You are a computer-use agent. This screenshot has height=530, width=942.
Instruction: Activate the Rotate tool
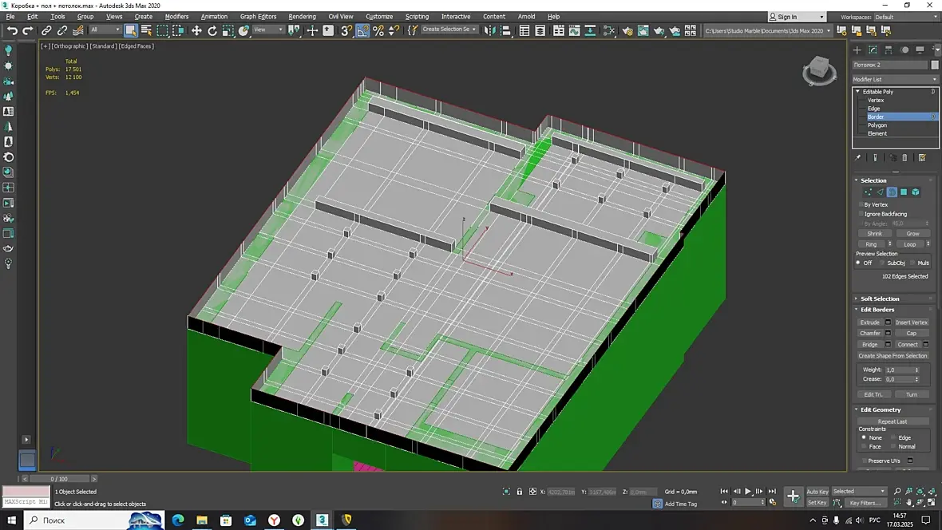tap(212, 30)
